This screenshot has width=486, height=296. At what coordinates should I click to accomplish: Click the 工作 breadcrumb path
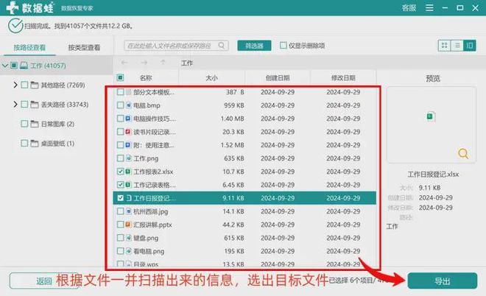coord(187,63)
